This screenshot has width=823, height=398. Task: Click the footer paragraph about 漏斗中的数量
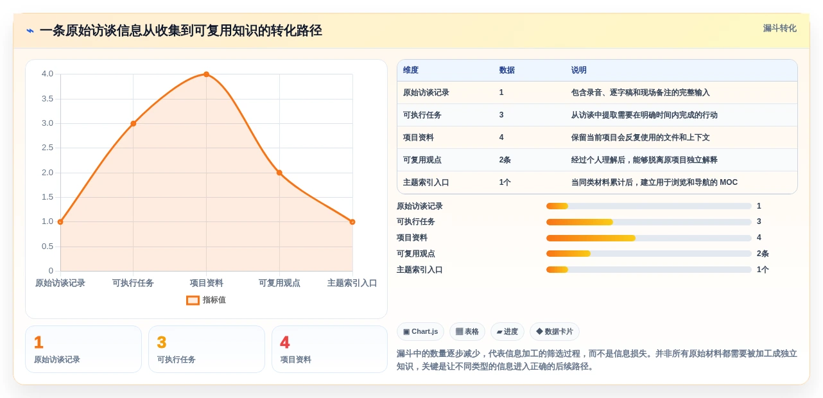(597, 360)
